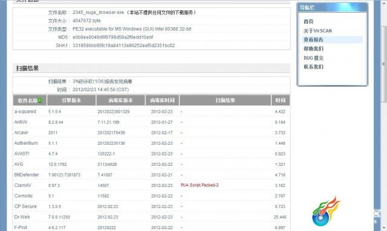Select the Dr.Web row name

(x=22, y=217)
